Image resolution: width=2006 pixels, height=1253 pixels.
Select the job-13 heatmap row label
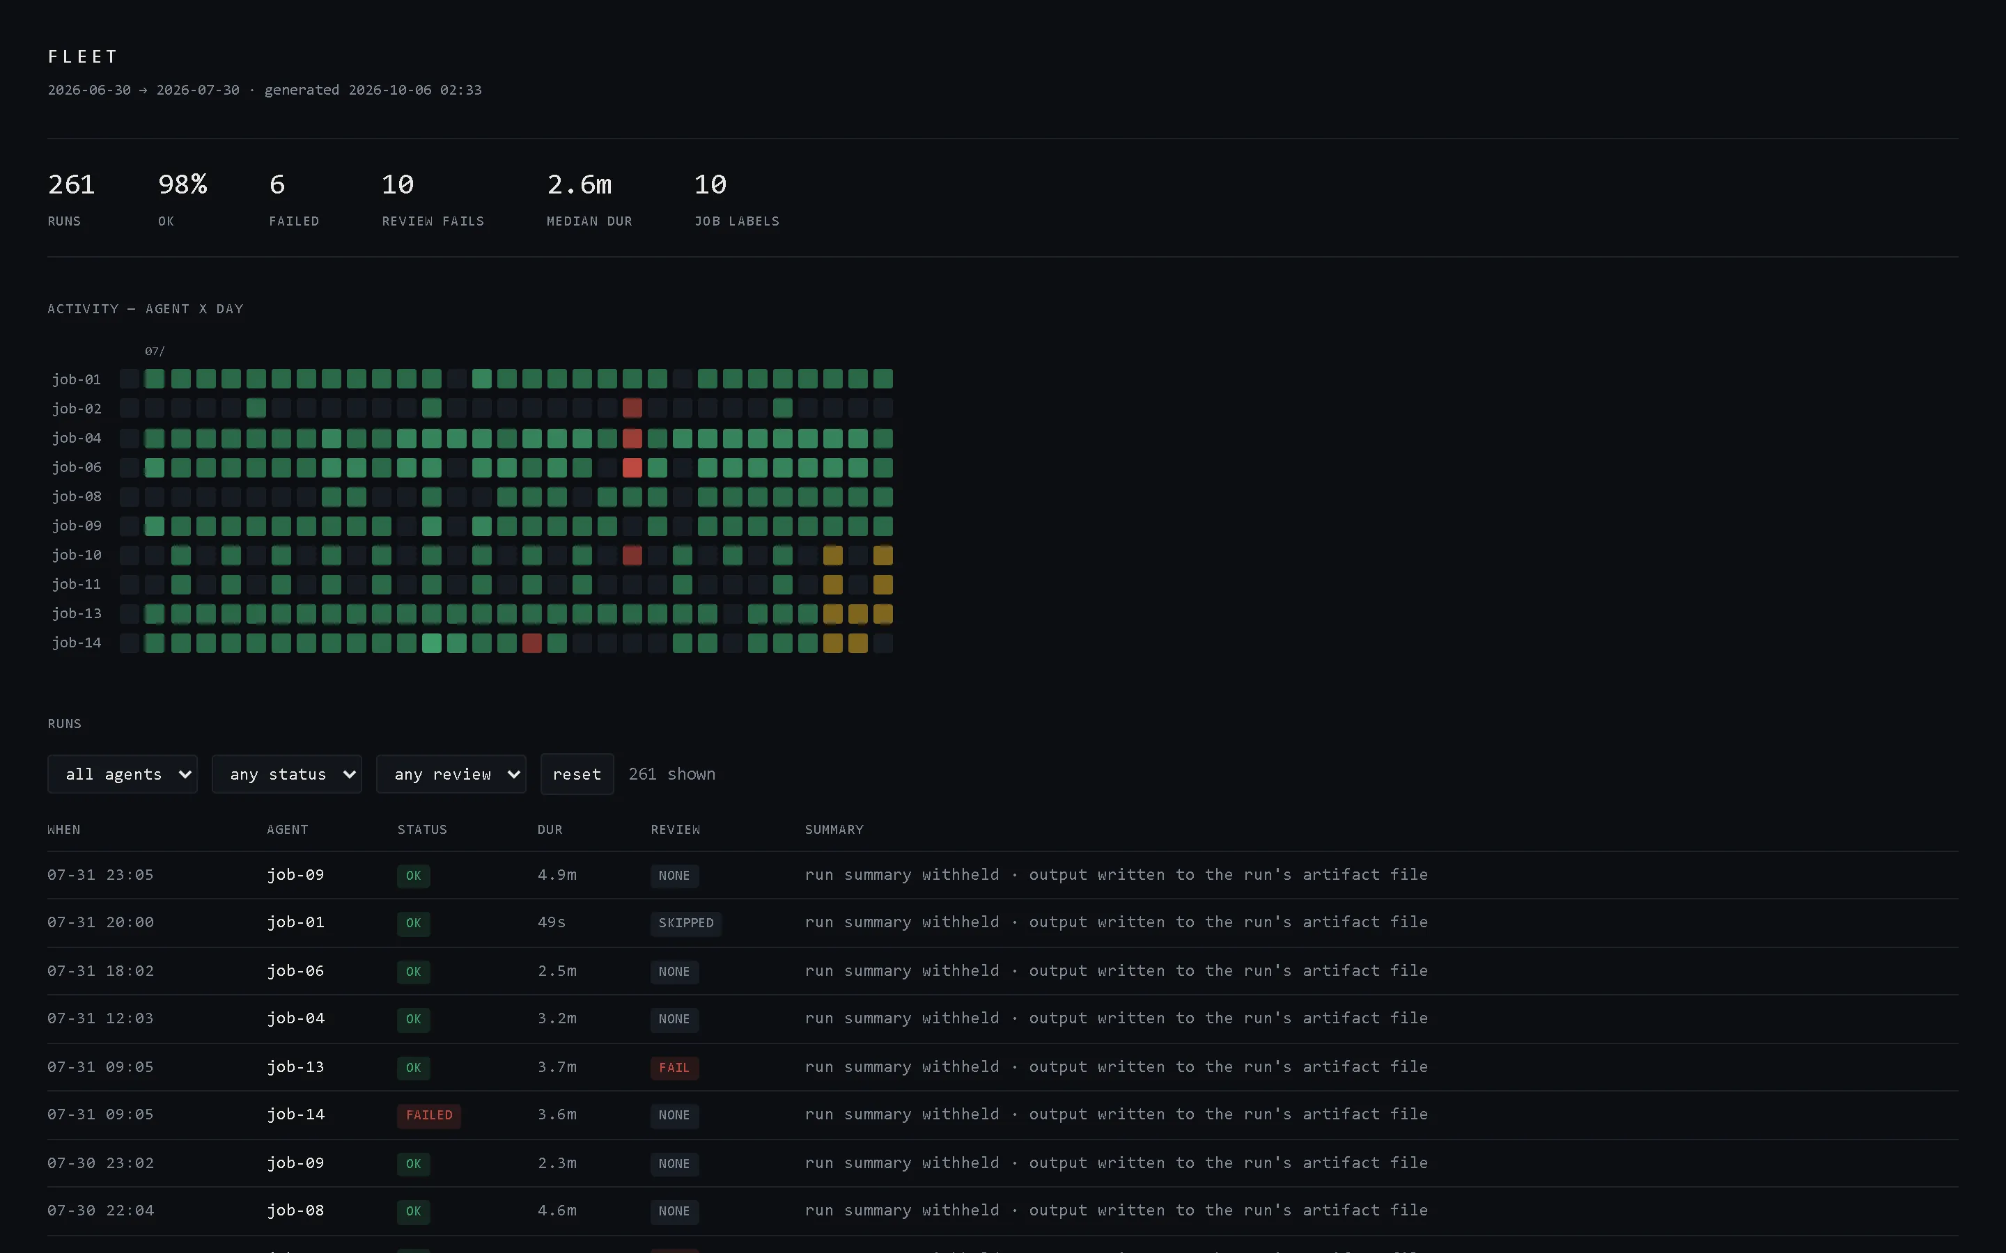pos(76,613)
